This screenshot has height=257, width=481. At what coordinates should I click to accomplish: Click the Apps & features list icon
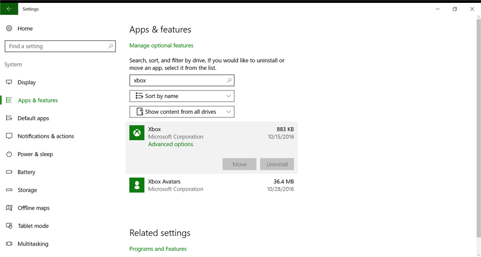point(9,100)
